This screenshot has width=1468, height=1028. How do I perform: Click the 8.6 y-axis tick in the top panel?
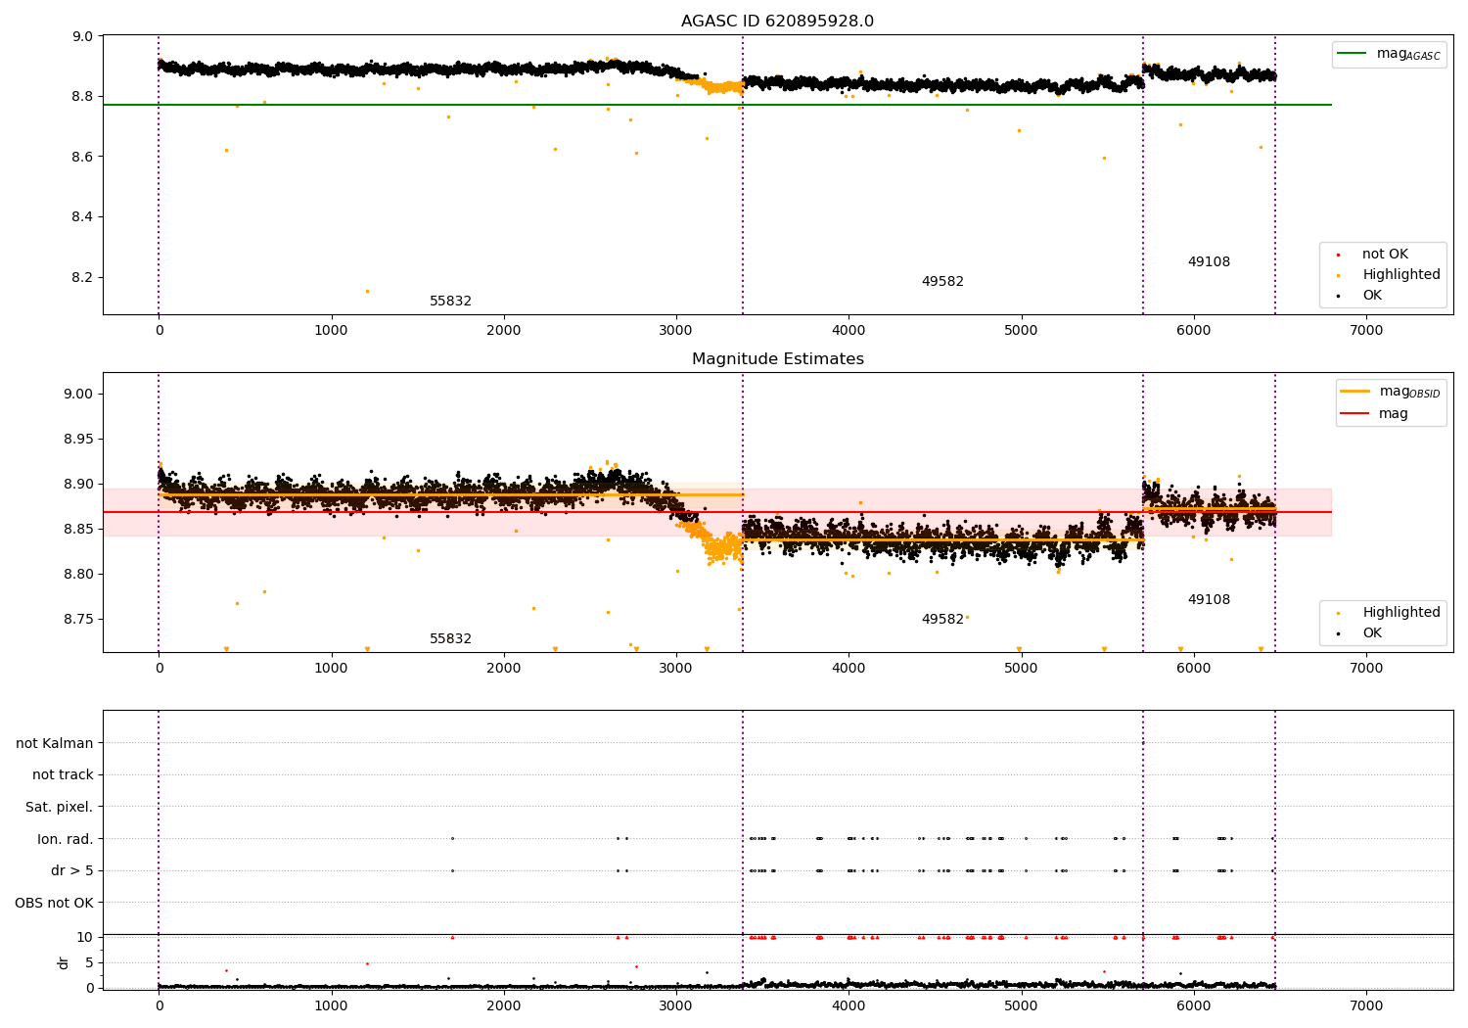tap(82, 157)
